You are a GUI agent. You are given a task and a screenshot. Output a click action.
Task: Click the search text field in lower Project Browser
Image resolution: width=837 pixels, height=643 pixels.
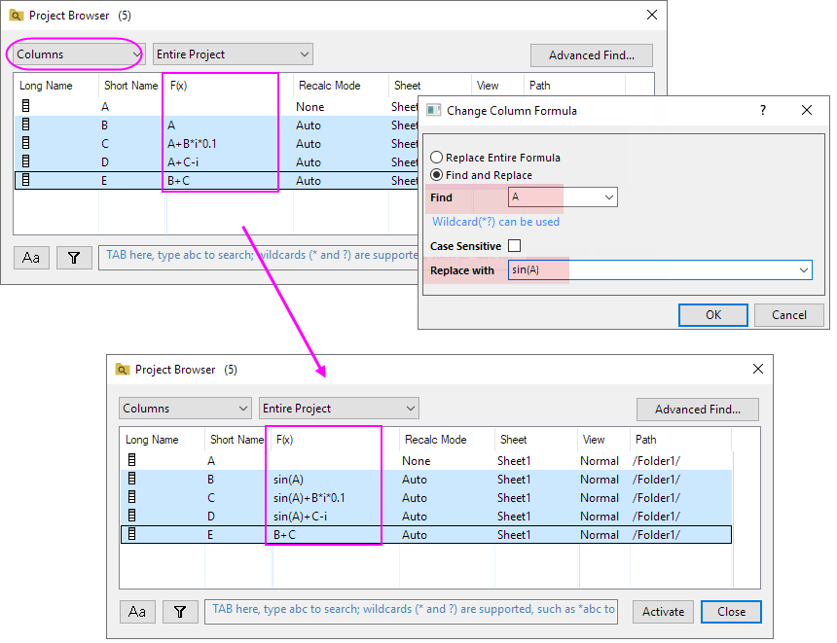pyautogui.click(x=414, y=611)
